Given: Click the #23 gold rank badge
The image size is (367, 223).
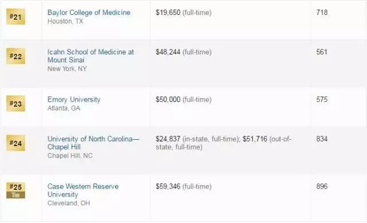Looking at the screenshot, I should [15, 104].
